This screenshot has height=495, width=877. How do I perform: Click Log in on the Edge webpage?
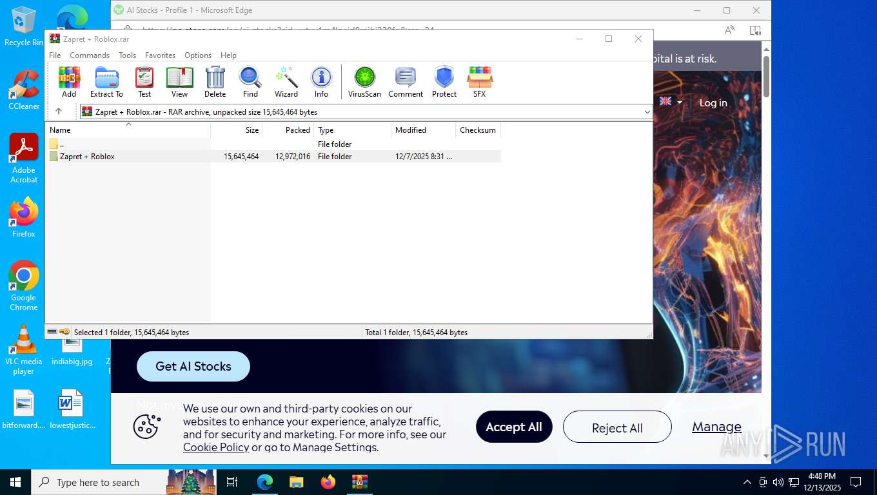(713, 102)
